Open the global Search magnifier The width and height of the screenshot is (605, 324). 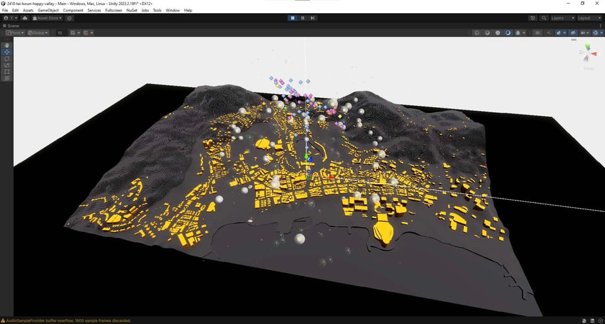point(544,18)
